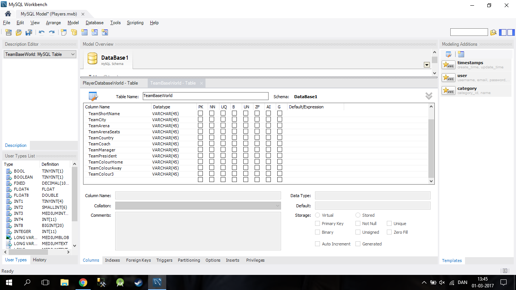Viewport: 516px width, 290px height.
Task: Switch to the Foreign Keys tab
Action: pyautogui.click(x=138, y=260)
